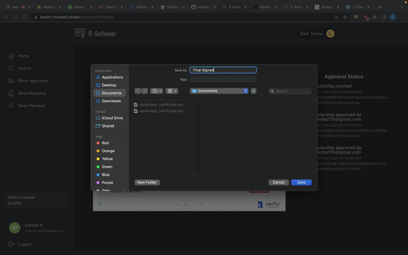Collapse the dialog with the chevron-up button
The width and height of the screenshot is (408, 255).
click(253, 91)
